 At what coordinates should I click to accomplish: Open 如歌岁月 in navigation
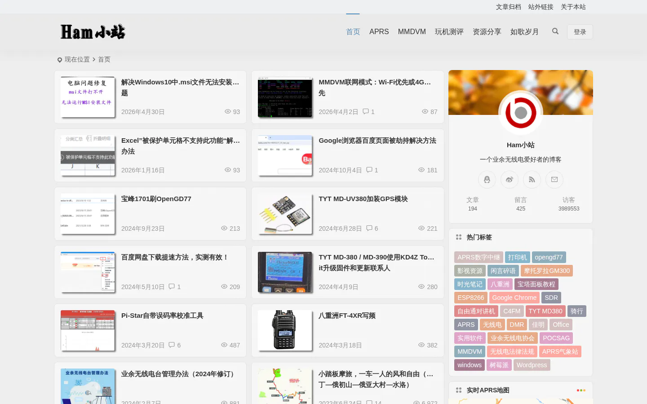pos(525,32)
